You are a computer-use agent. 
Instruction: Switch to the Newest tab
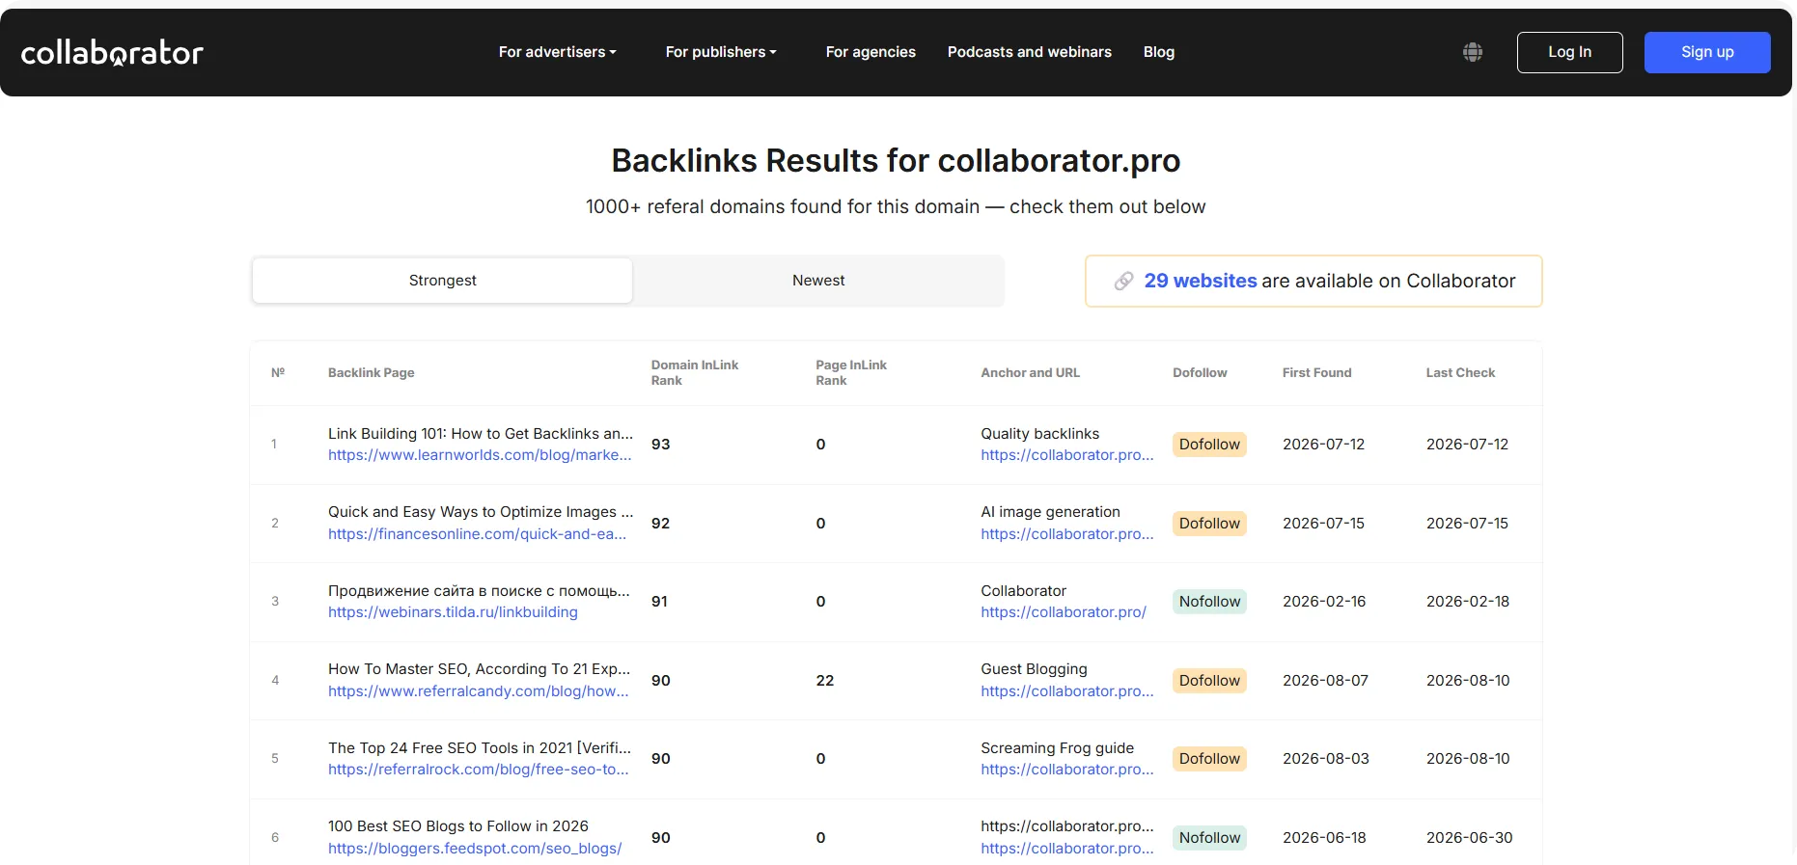(818, 281)
